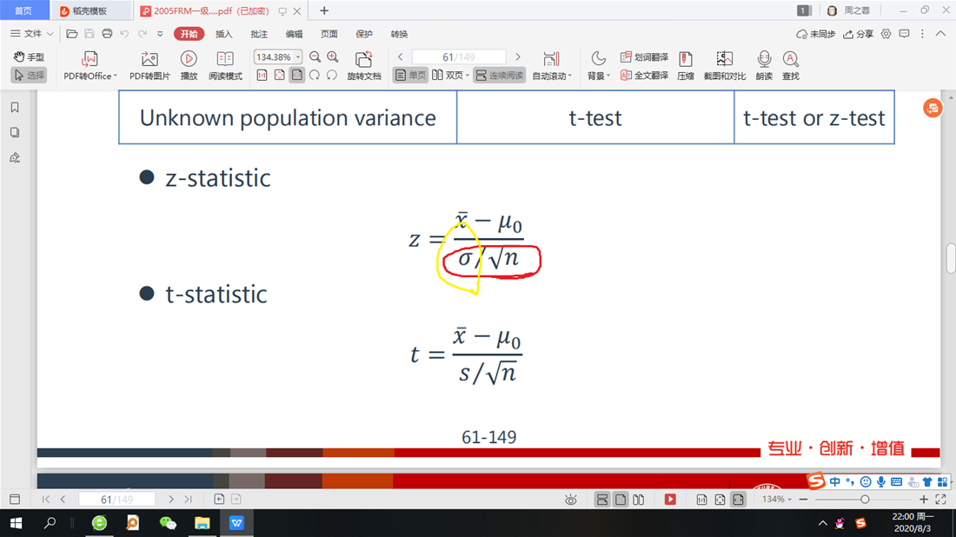Start slideshow with 播放 icon
This screenshot has height=537, width=956.
pyautogui.click(x=189, y=60)
